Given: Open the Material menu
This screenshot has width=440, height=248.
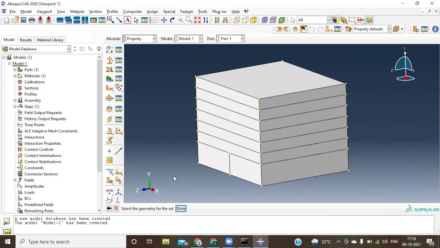Looking at the screenshot, I should click(x=77, y=12).
